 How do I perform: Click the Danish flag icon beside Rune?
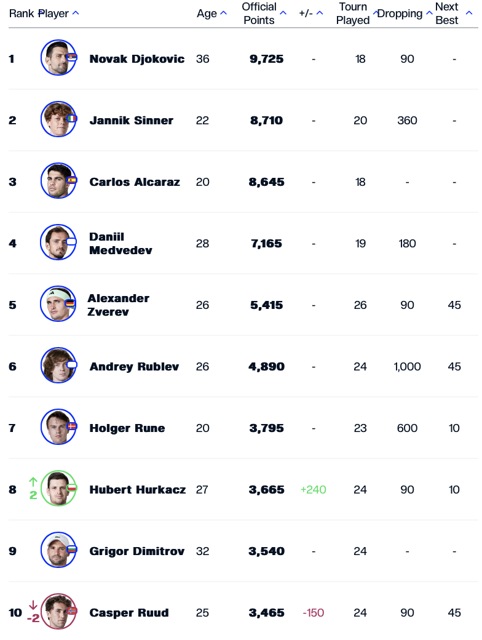pos(71,426)
